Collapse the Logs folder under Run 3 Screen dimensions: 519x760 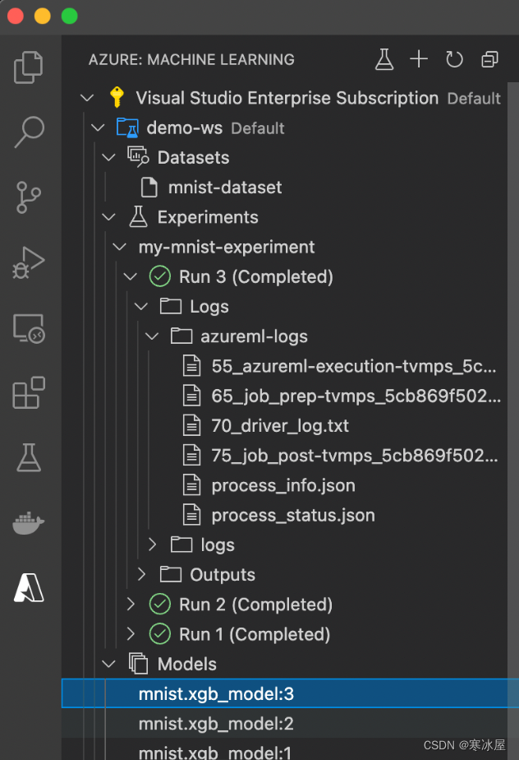click(x=141, y=306)
